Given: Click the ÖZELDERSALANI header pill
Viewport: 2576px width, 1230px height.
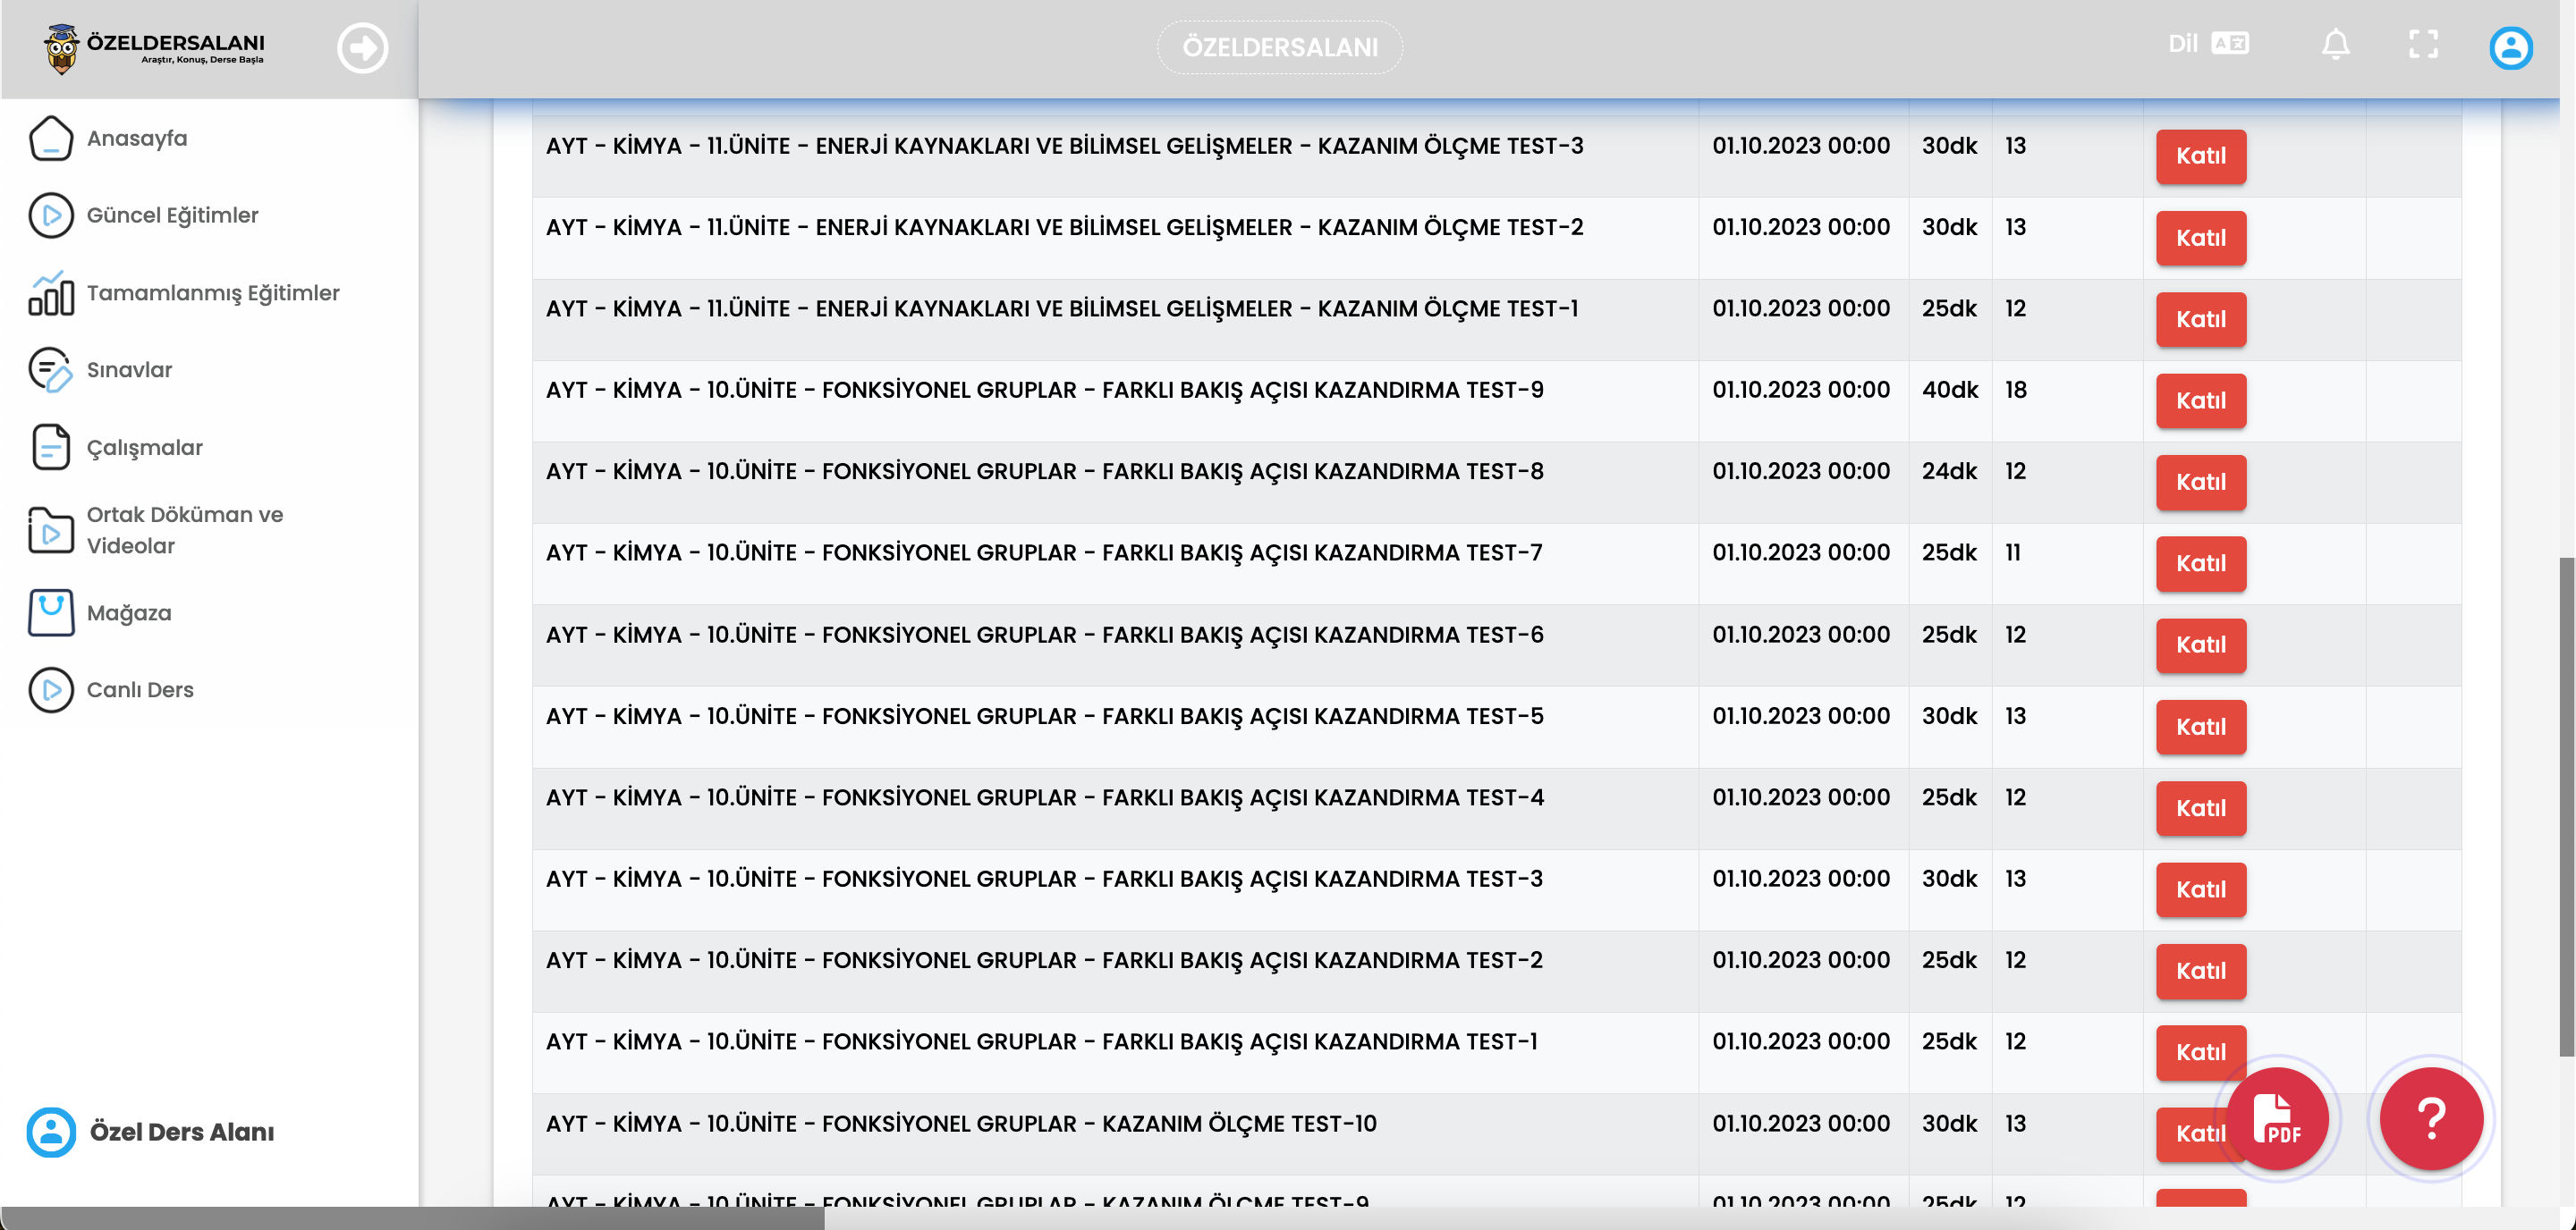Looking at the screenshot, I should pos(1279,48).
